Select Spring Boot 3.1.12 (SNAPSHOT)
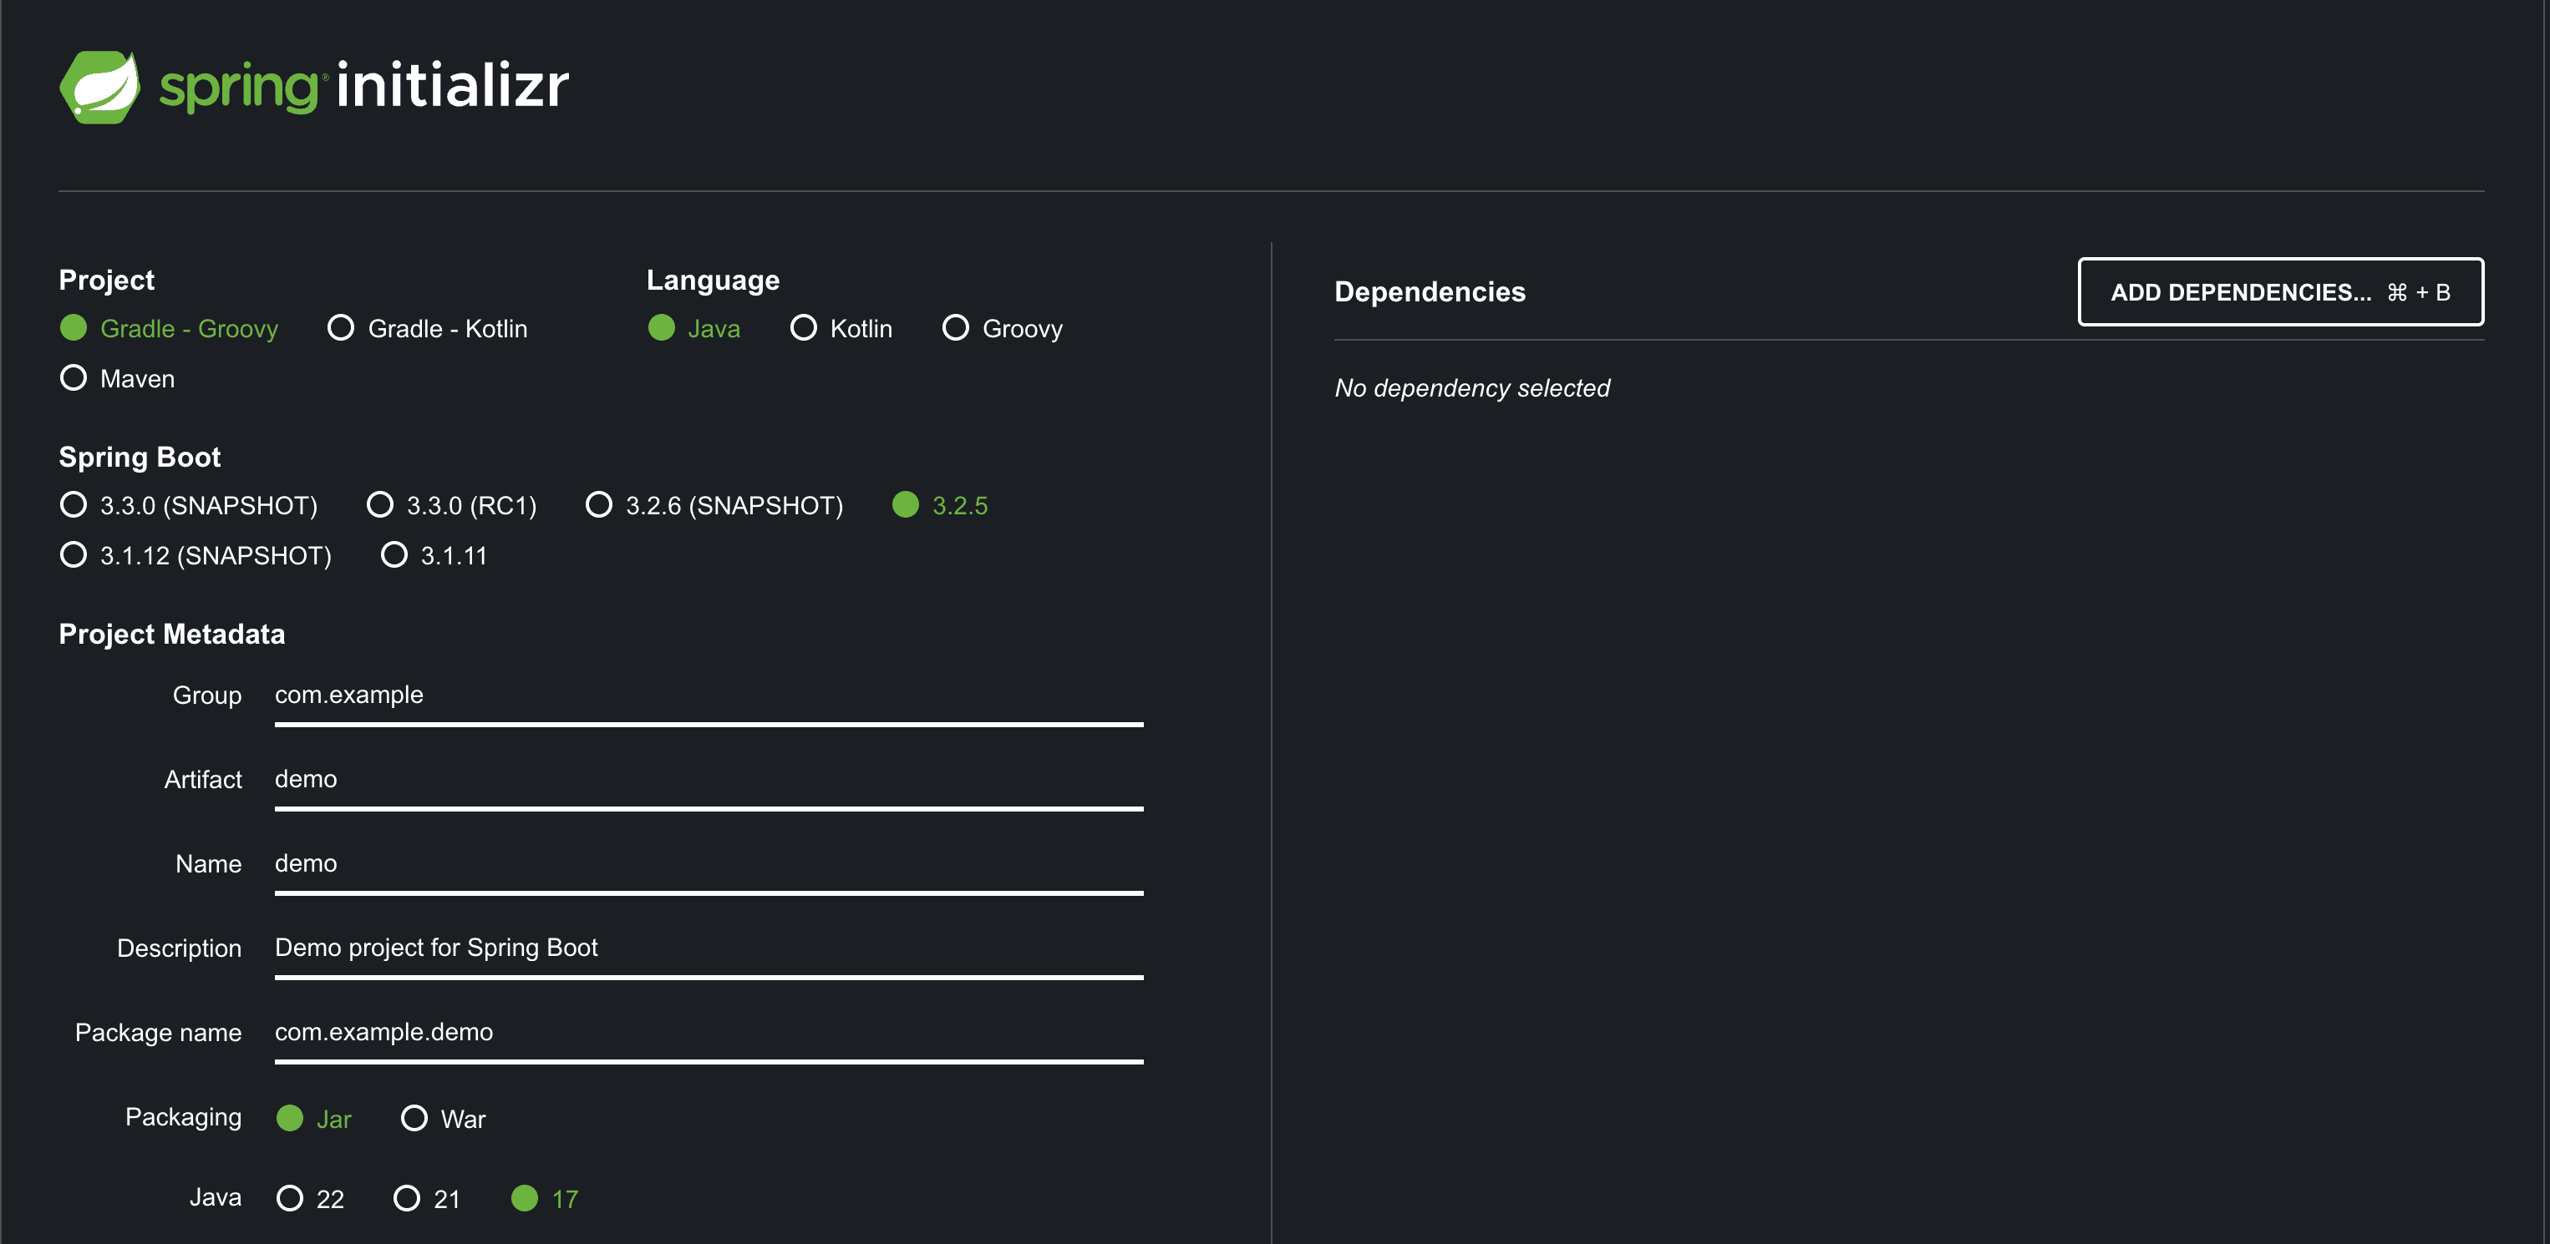The width and height of the screenshot is (2550, 1244). [74, 554]
